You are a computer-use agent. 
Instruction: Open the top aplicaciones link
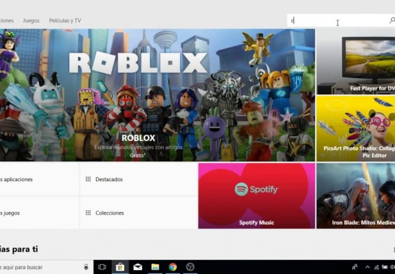coord(39,179)
